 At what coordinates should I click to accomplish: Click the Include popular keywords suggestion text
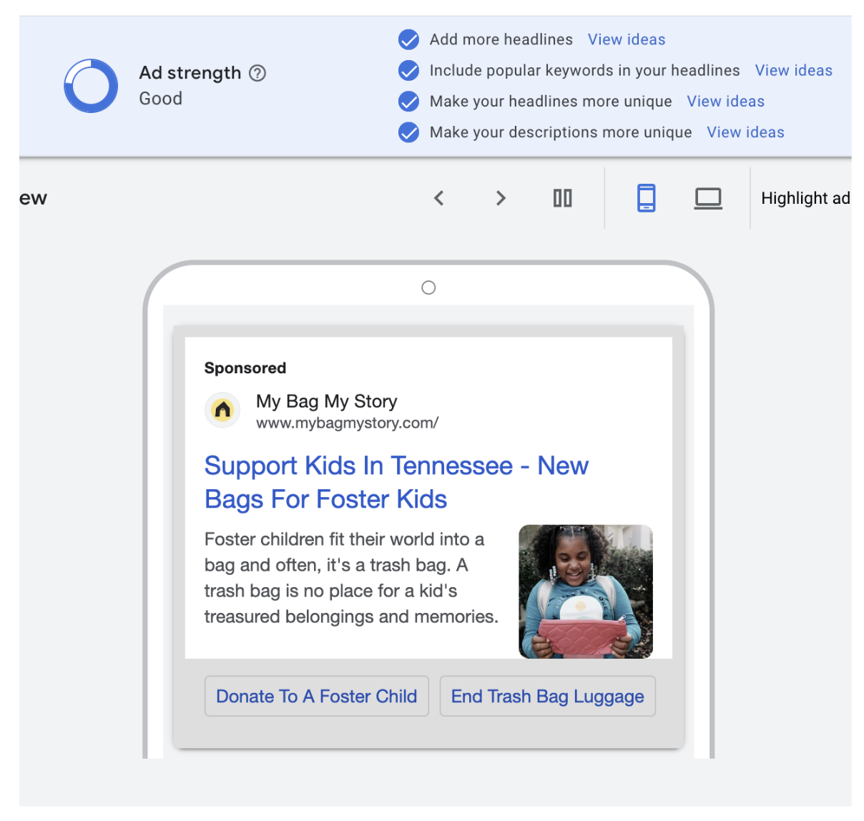[x=585, y=71]
